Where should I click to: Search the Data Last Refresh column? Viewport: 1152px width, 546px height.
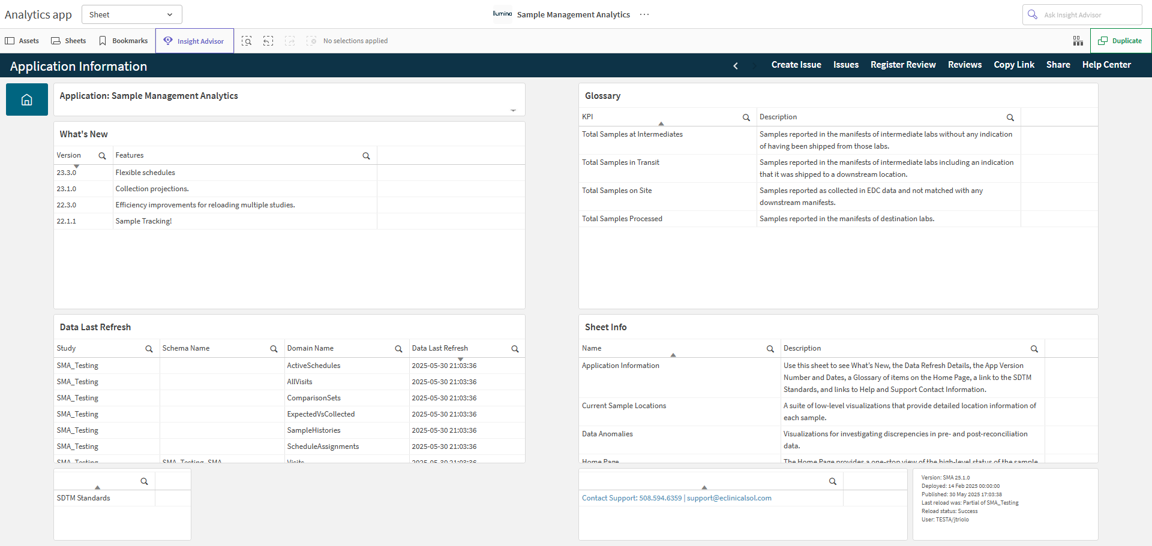pyautogui.click(x=515, y=349)
